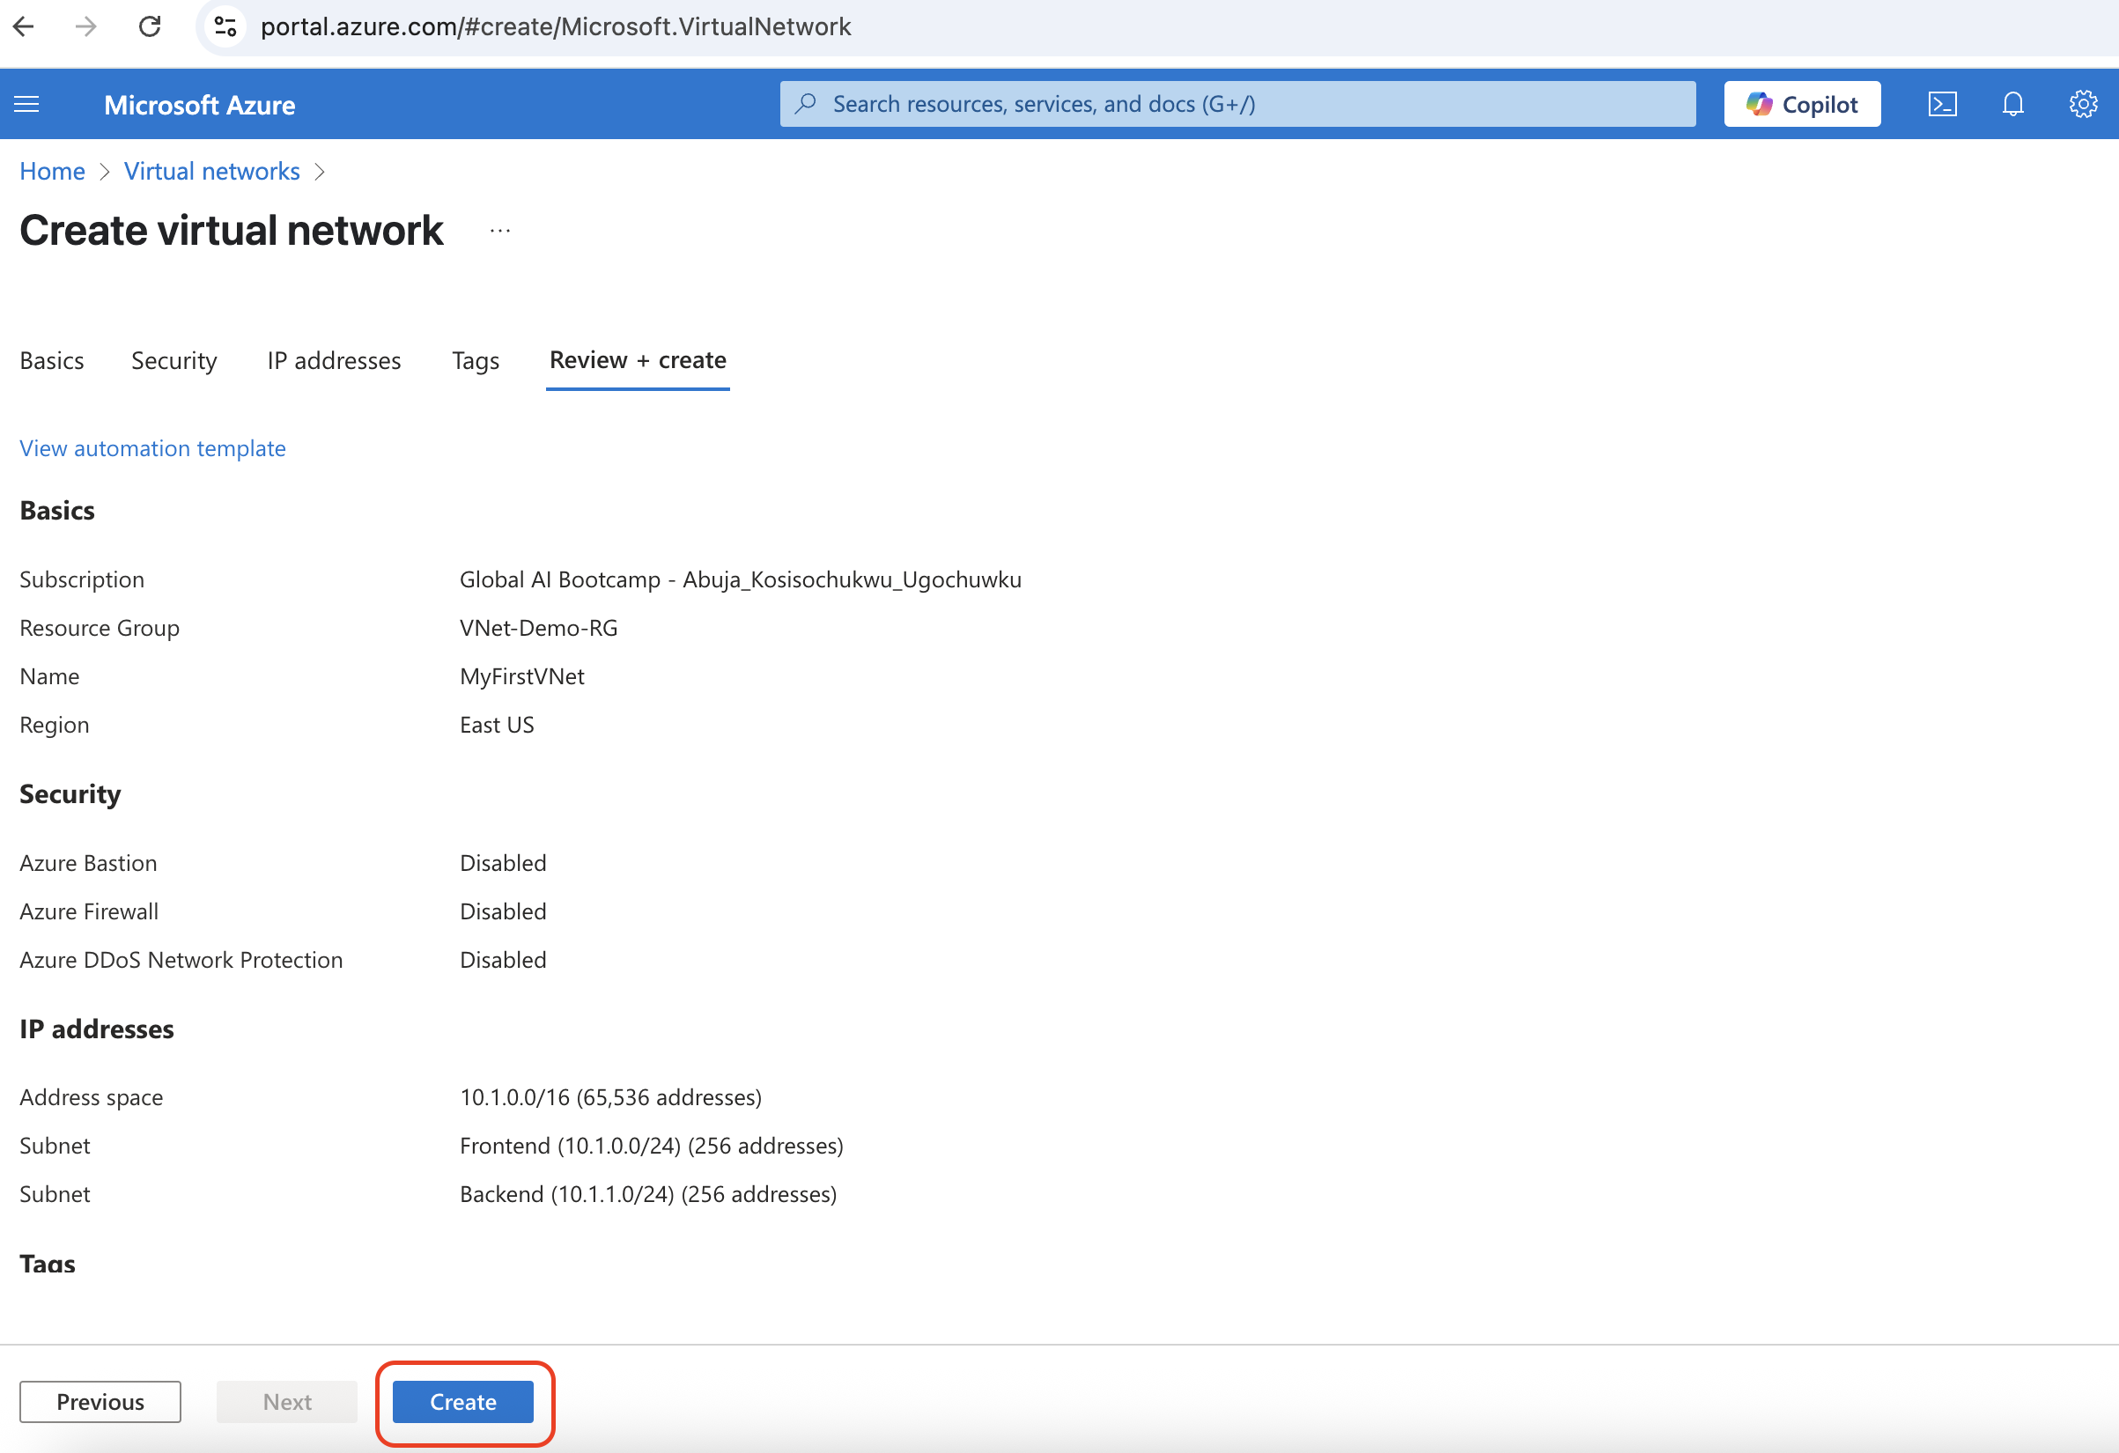Click the Previous button
The height and width of the screenshot is (1453, 2119).
[x=100, y=1401]
